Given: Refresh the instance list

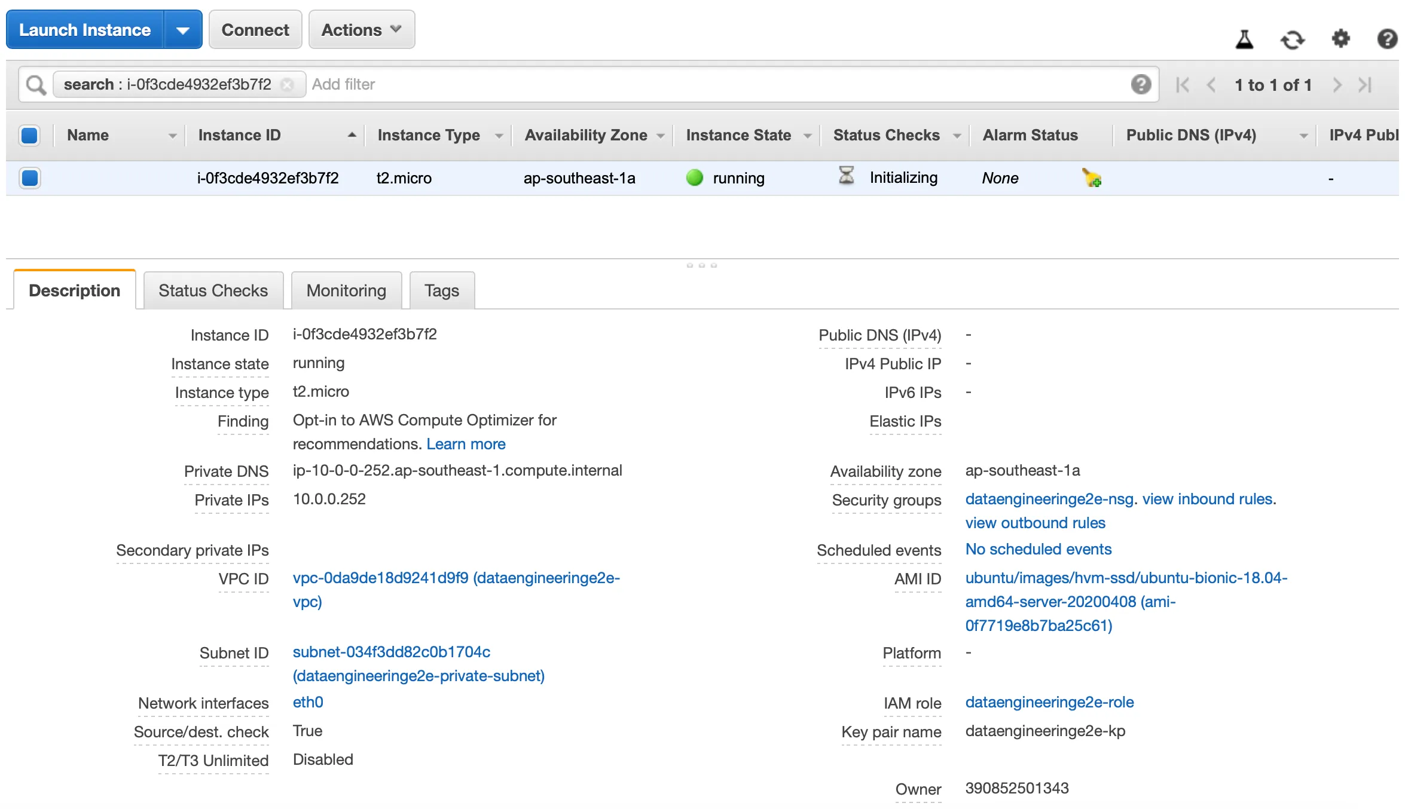Looking at the screenshot, I should (1292, 40).
